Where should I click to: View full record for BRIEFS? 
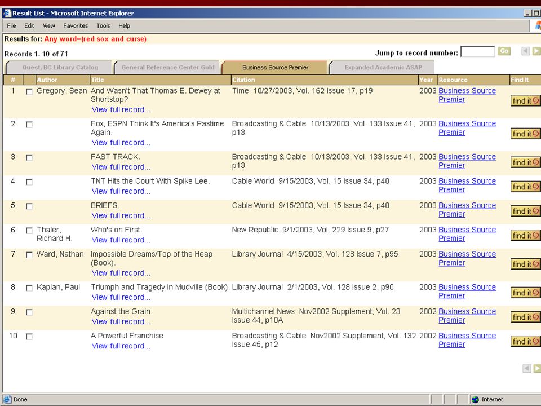pyautogui.click(x=121, y=216)
